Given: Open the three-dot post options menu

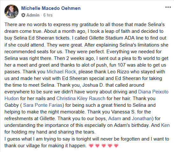Looking at the screenshot, I should [168, 7].
